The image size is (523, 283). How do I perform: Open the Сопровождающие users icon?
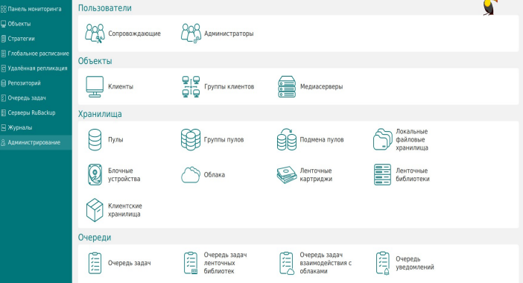coord(95,34)
